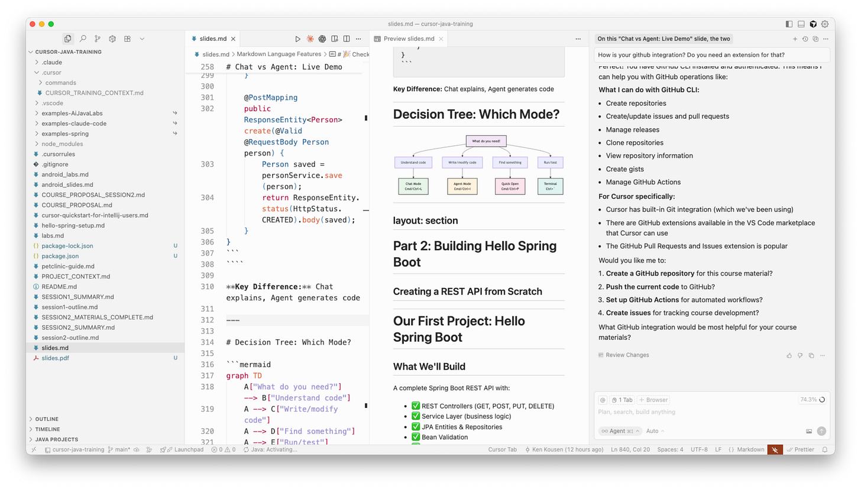Open README.md in explorer

(105, 287)
